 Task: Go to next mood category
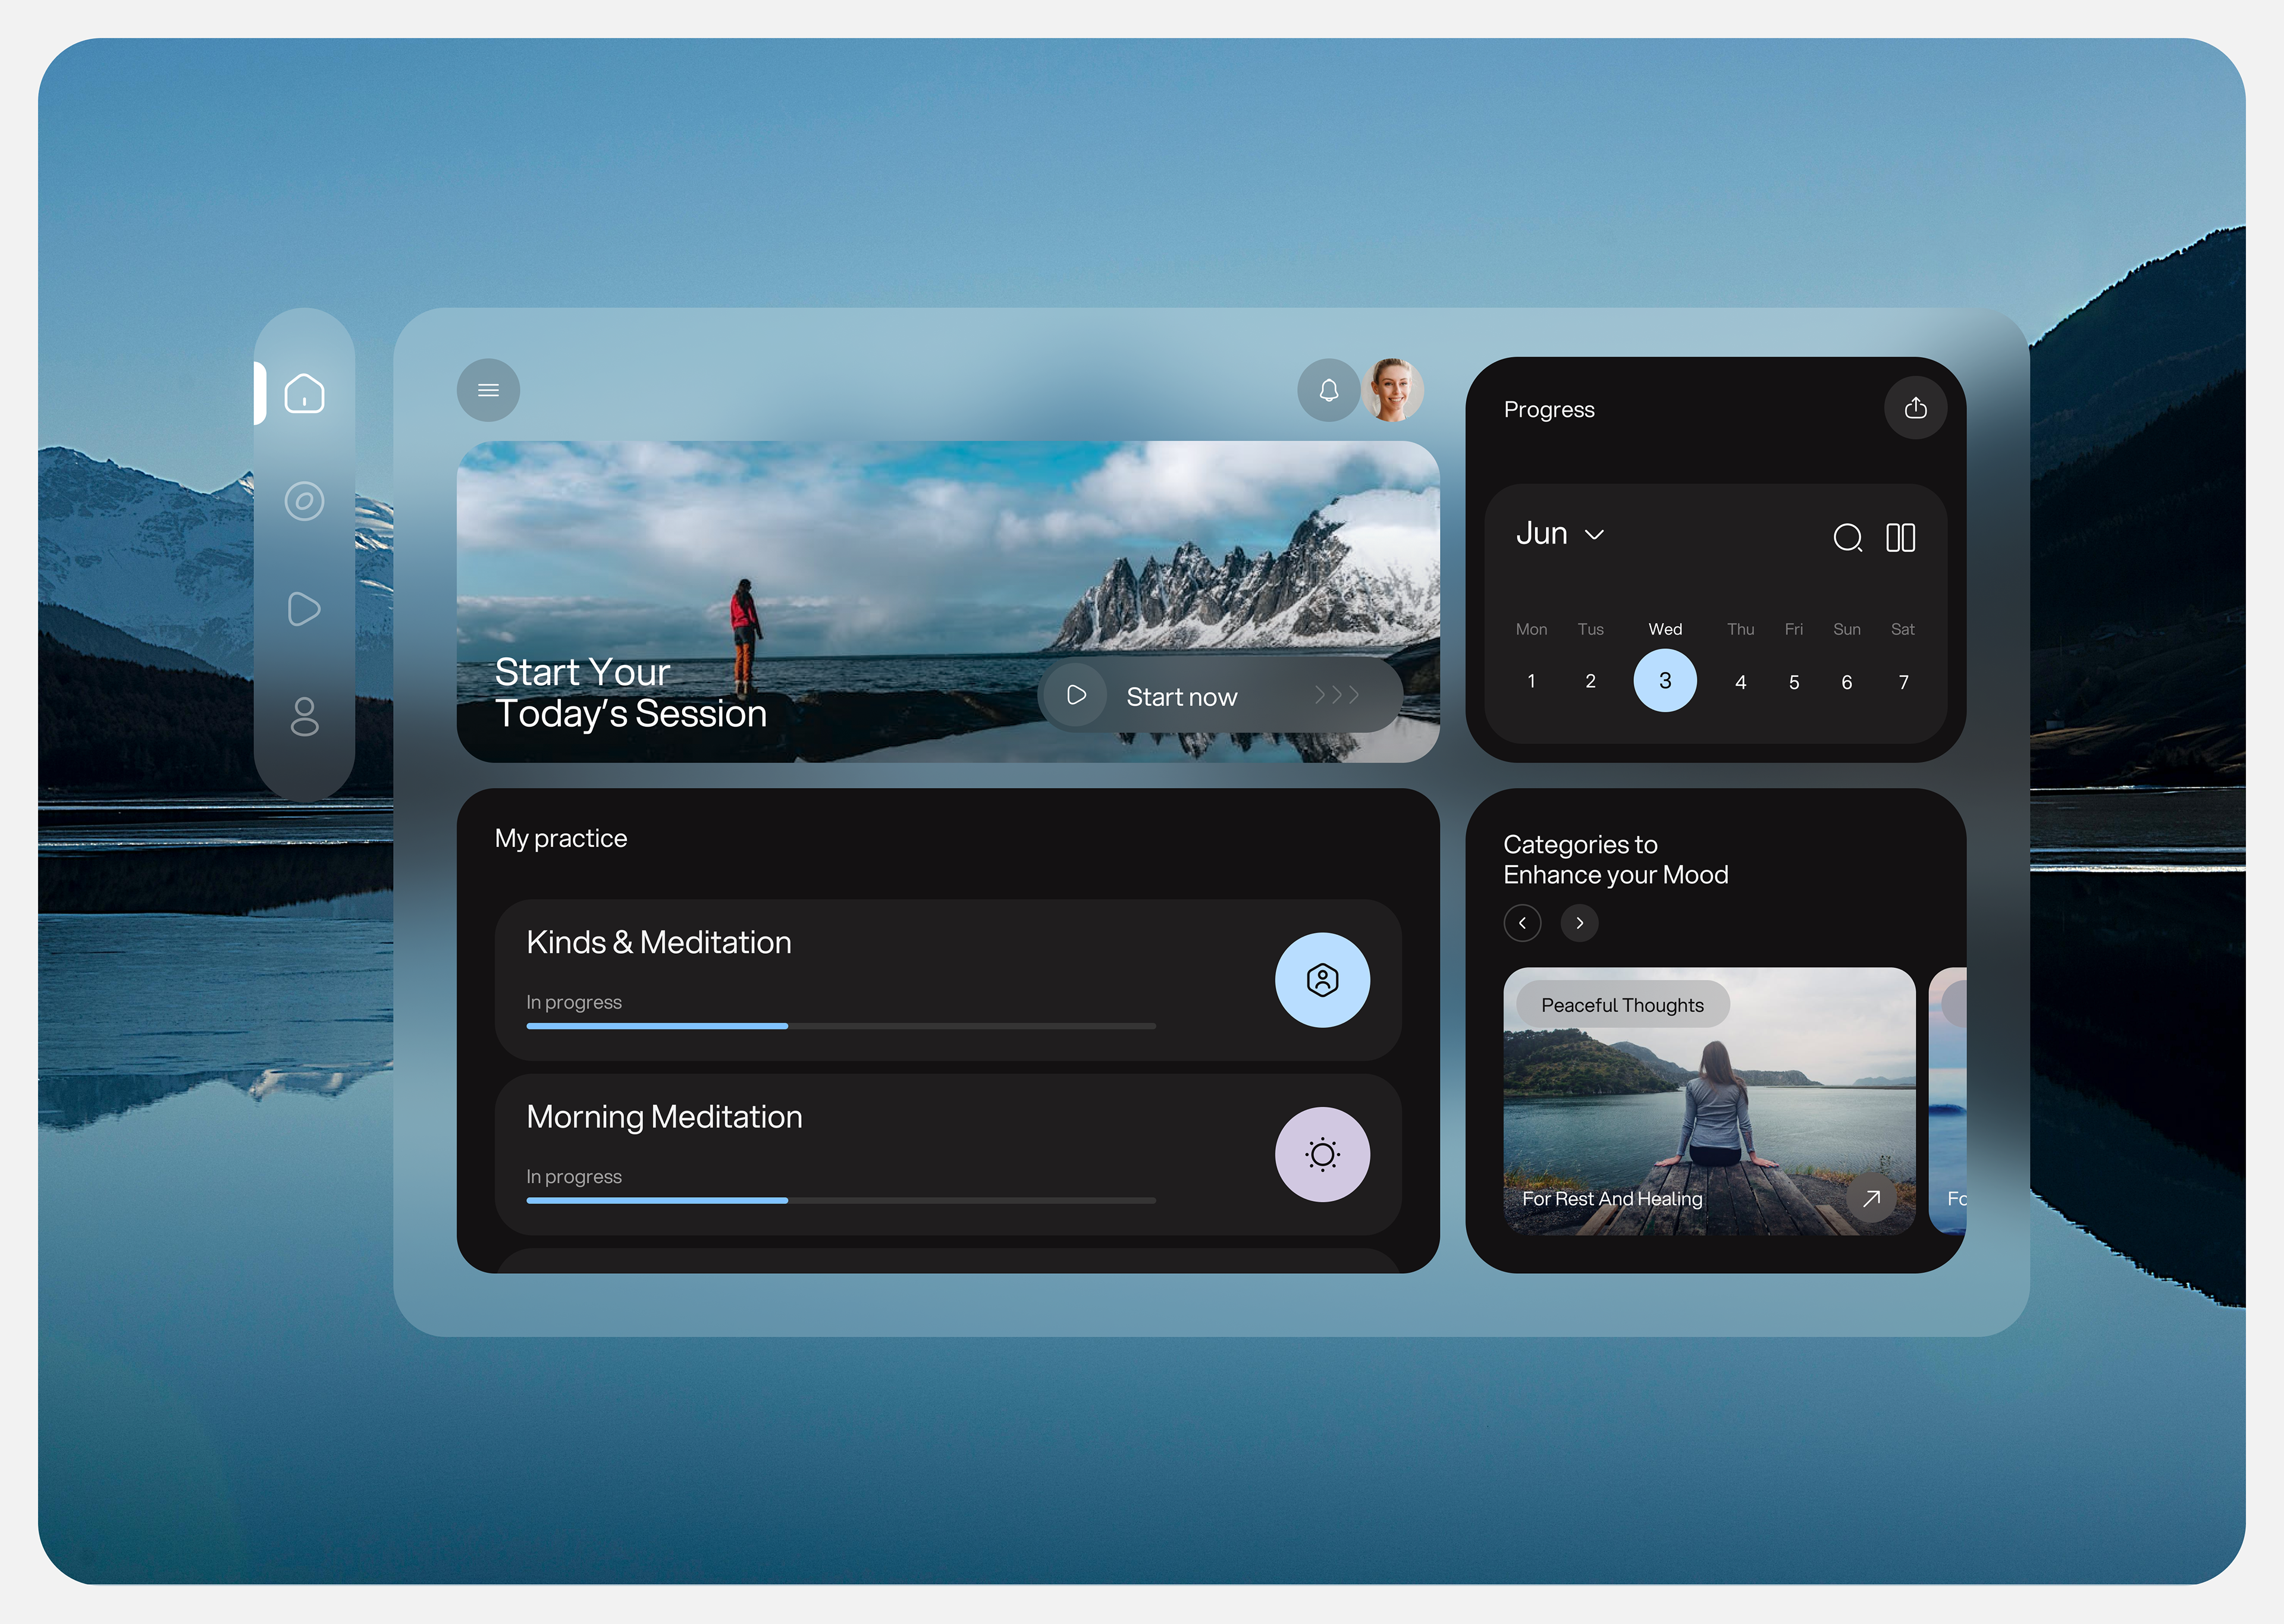tap(1579, 923)
